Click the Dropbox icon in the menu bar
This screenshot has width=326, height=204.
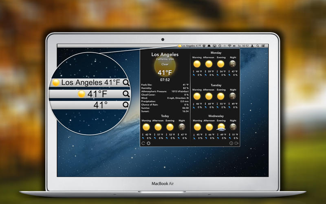point(204,46)
